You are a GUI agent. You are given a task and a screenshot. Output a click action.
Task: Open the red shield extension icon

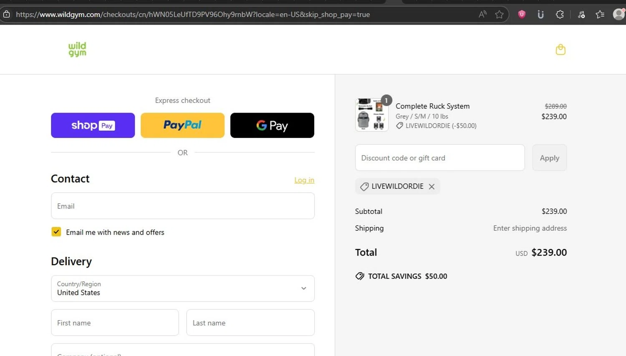tap(522, 14)
